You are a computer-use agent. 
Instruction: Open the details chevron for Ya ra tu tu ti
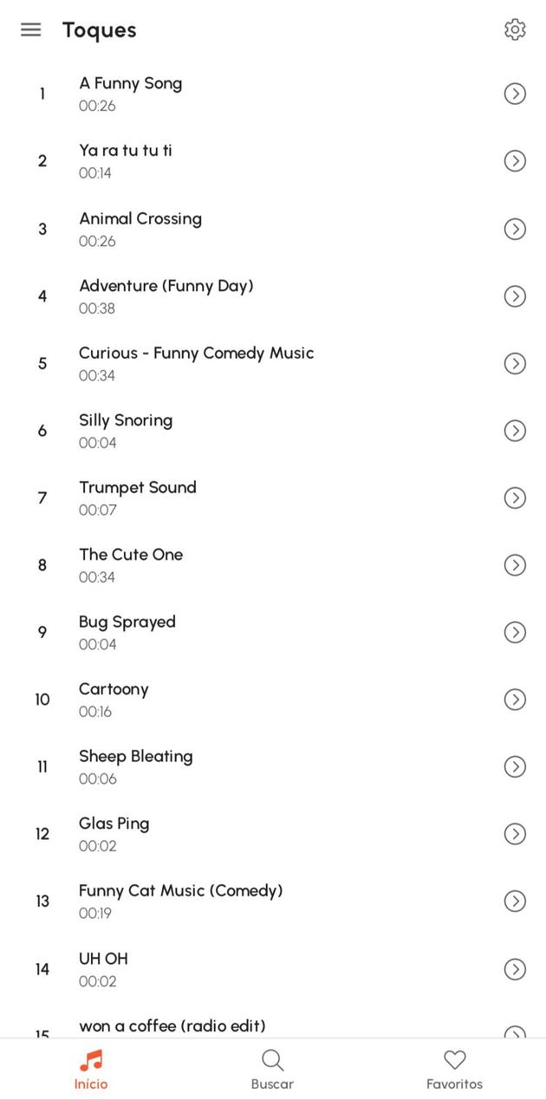(x=515, y=161)
